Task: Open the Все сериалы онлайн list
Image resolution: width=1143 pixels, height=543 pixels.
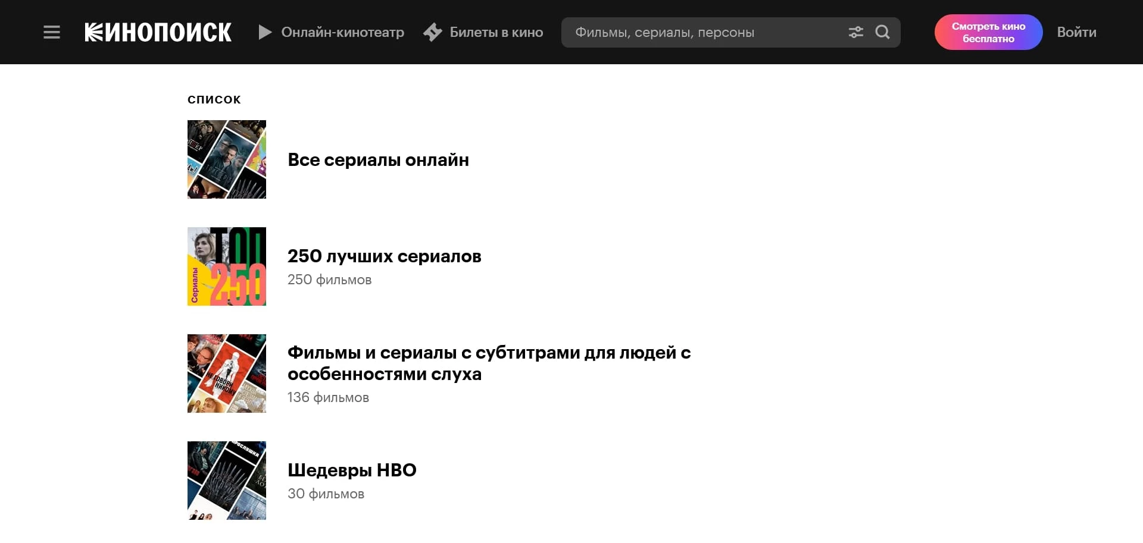Action: (378, 159)
